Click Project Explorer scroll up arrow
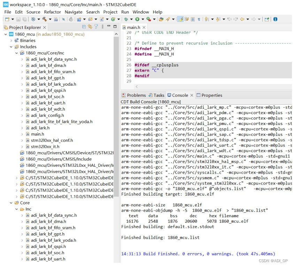This screenshot has width=293, height=266. pyautogui.click(x=116, y=34)
